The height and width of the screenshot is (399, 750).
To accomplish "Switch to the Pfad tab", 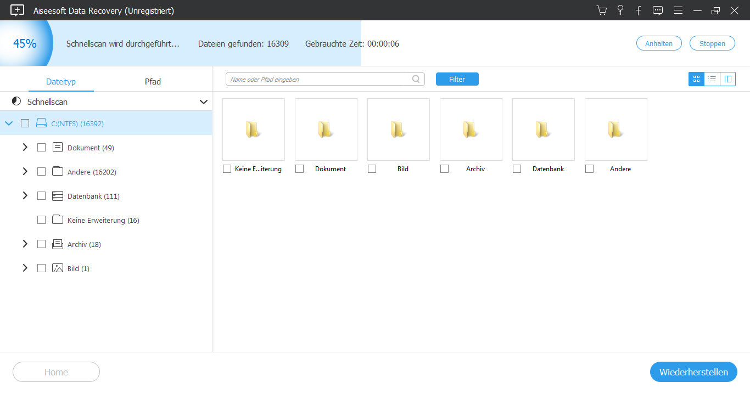I will pyautogui.click(x=152, y=81).
